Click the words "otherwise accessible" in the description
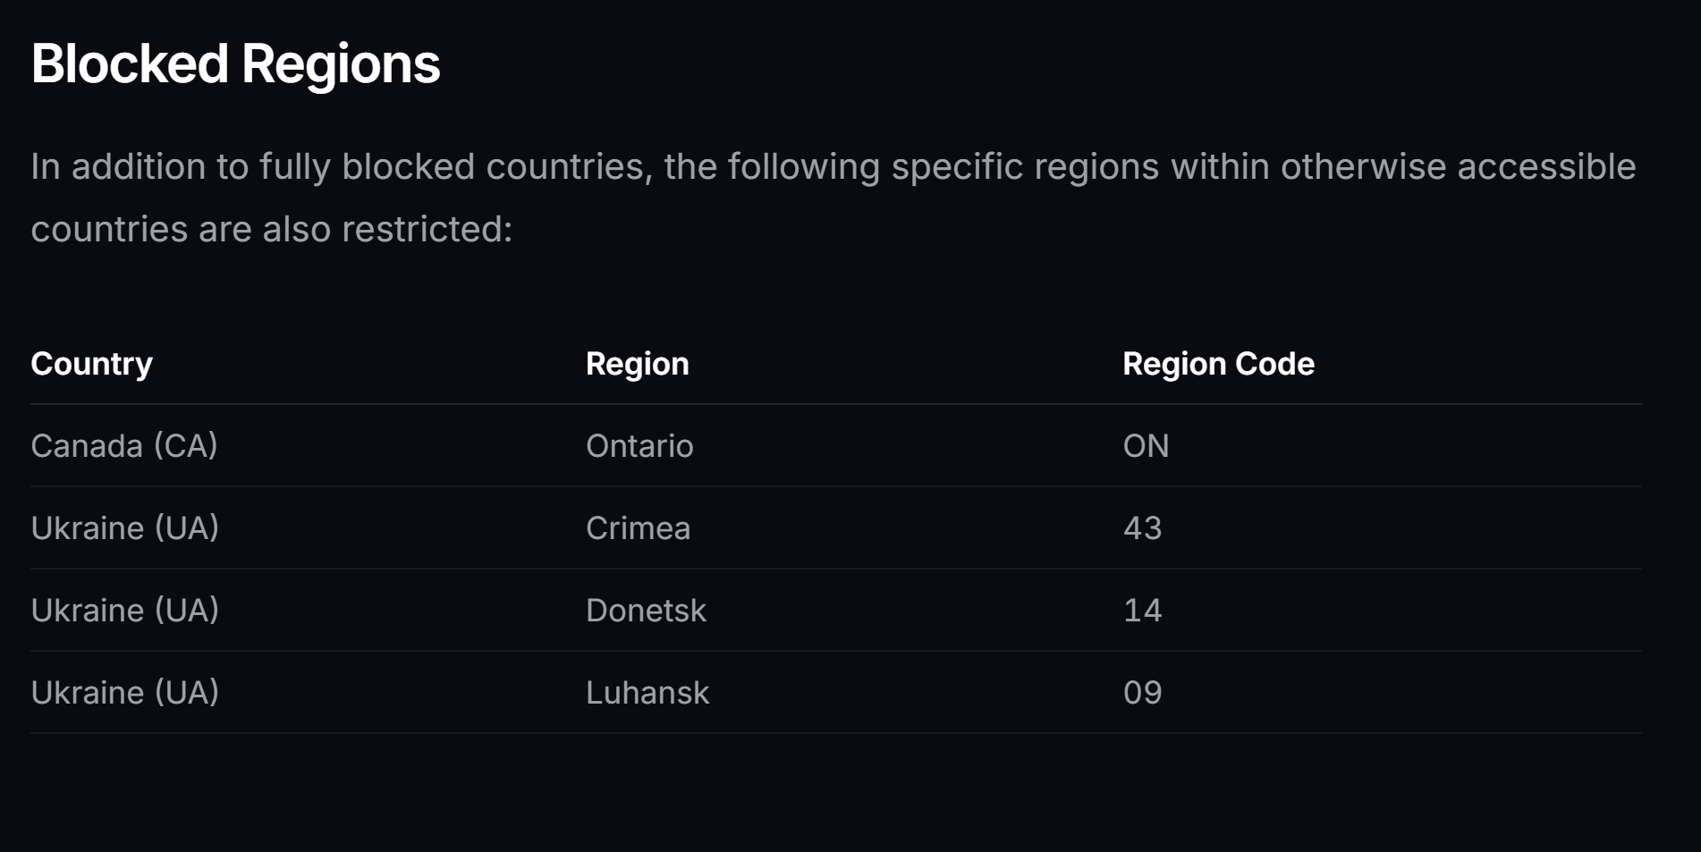1701x852 pixels. [1458, 167]
